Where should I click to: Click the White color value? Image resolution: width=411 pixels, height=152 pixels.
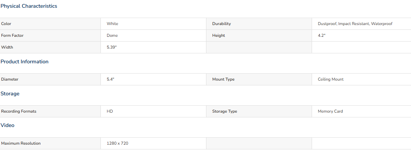tap(113, 24)
